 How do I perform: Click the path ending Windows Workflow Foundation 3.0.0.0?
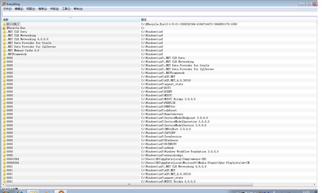point(180,151)
